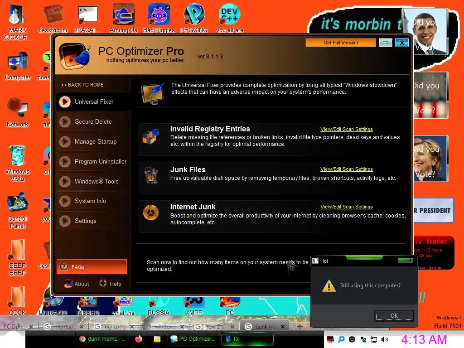Screen dimensions: 464x348
Task: Open the Program Uninstaller section
Action: [93, 162]
